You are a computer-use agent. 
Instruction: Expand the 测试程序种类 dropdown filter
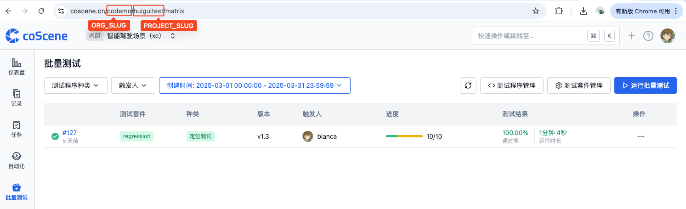tap(76, 85)
